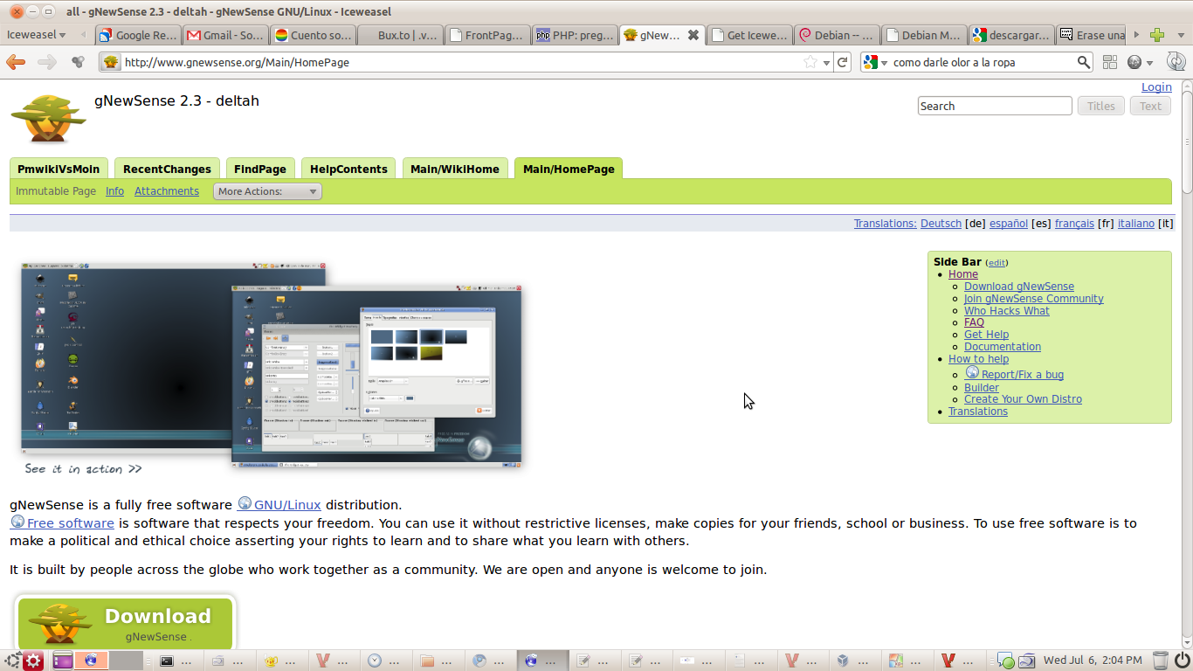Open the RecentChanges wiki tab
The width and height of the screenshot is (1193, 671).
click(167, 169)
